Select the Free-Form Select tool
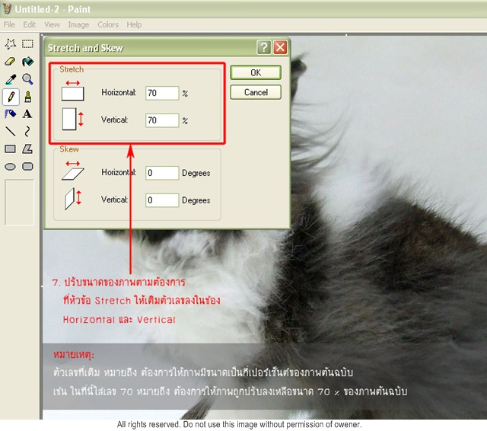 point(10,44)
